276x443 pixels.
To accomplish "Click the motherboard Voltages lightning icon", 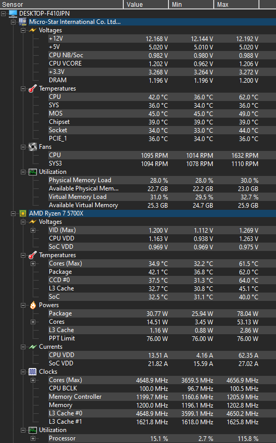I will [33, 30].
